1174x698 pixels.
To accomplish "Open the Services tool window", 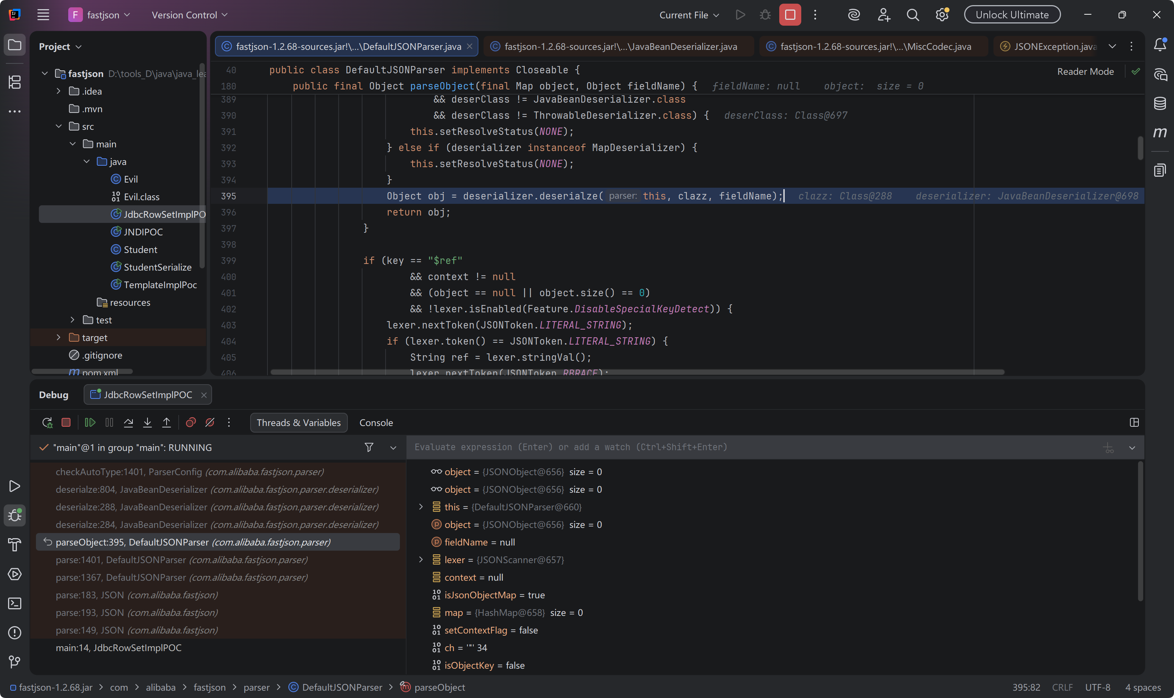I will pos(15,574).
